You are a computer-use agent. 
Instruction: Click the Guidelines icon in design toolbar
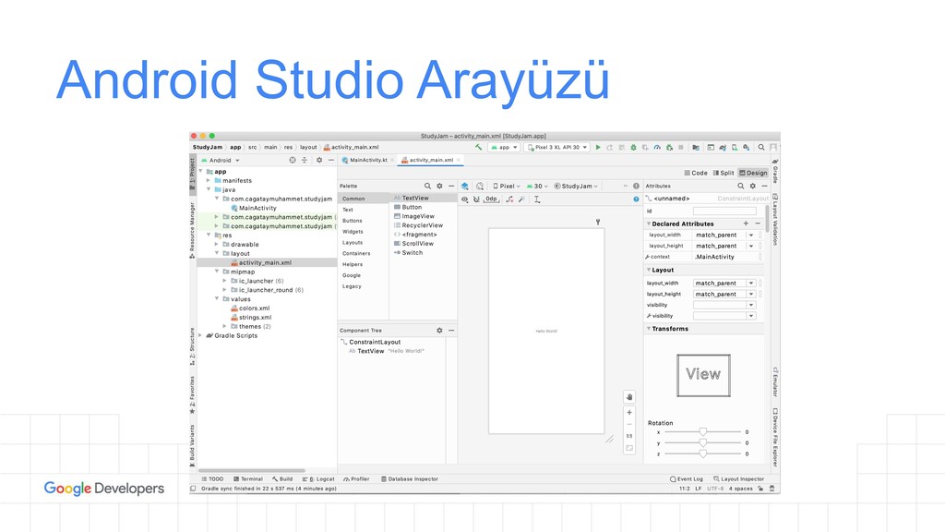tap(537, 199)
